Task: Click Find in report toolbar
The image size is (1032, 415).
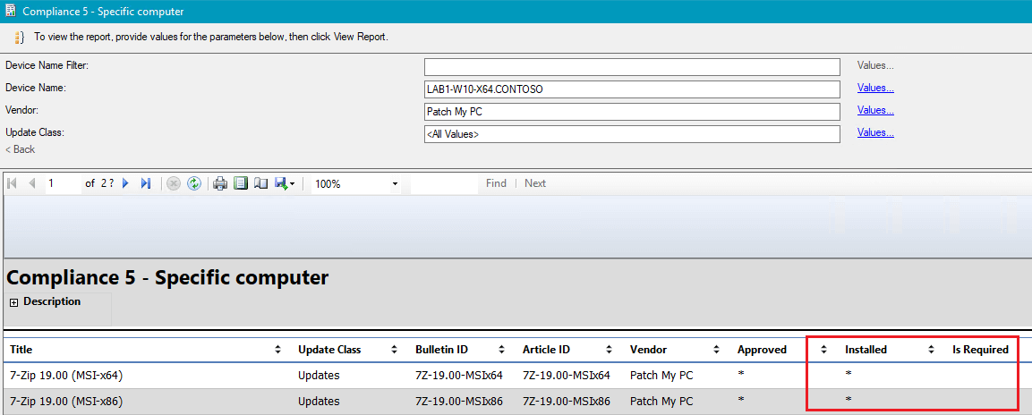Action: point(496,183)
